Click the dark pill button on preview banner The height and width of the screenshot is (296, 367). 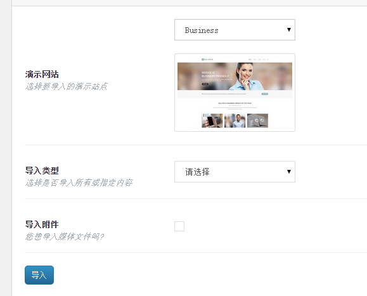pyautogui.click(x=205, y=84)
